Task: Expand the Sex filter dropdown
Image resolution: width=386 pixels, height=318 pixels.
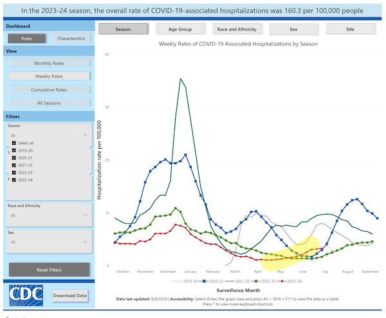Action: tap(85, 241)
